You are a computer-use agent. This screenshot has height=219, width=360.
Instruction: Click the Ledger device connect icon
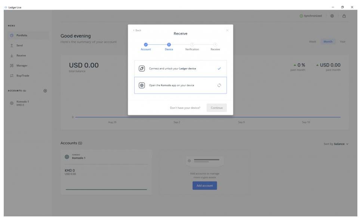point(142,69)
